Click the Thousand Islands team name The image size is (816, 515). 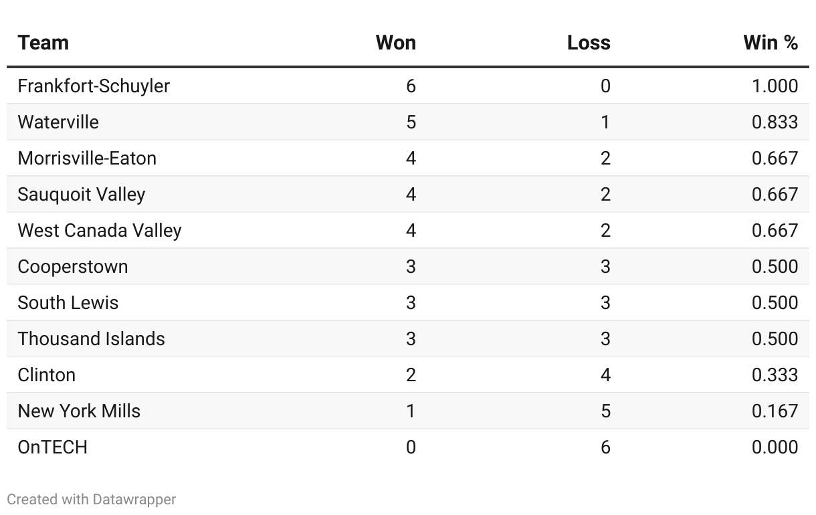click(92, 338)
